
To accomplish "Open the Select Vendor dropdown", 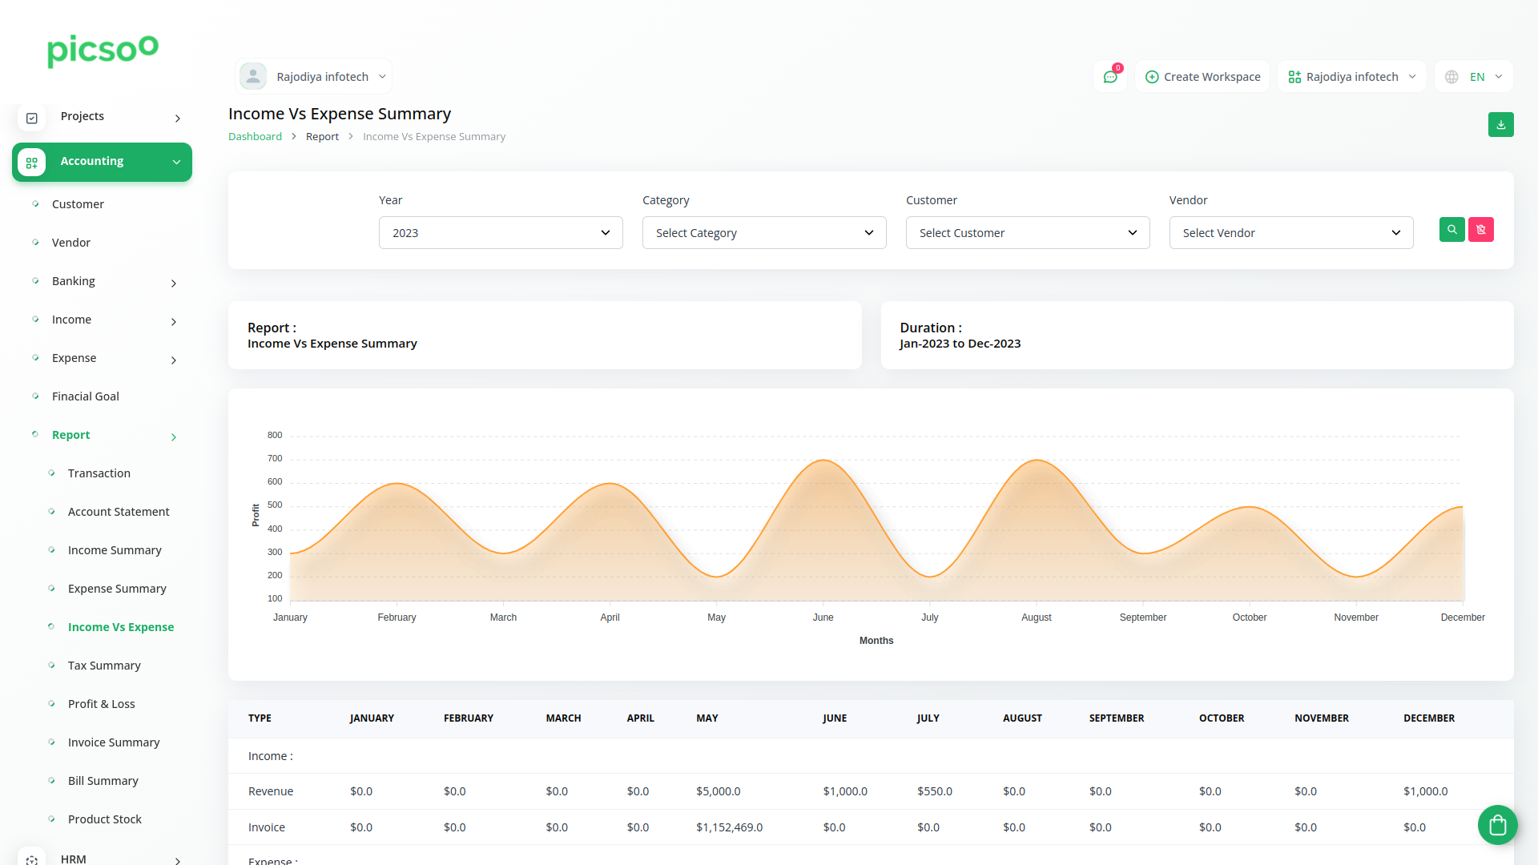I will (1290, 233).
